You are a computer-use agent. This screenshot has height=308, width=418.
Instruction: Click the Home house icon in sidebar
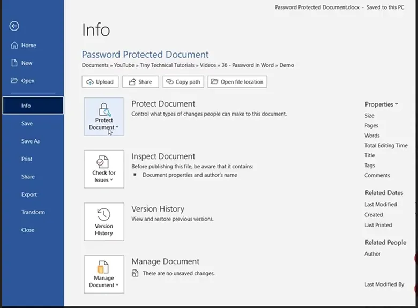tap(14, 46)
